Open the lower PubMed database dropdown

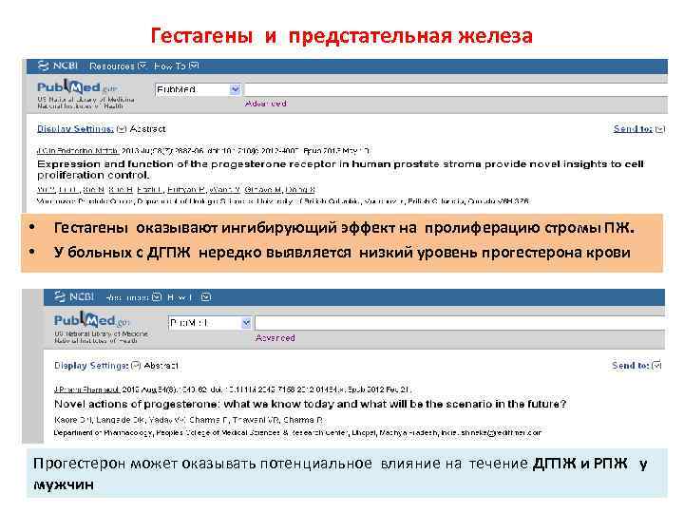pyautogui.click(x=210, y=323)
